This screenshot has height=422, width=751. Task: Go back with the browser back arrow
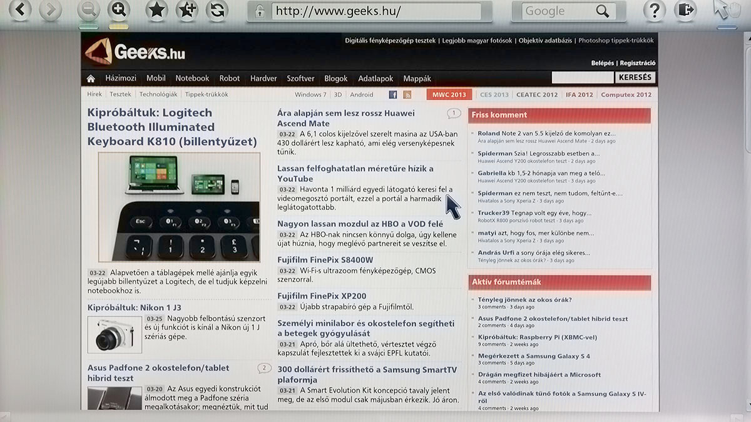coord(20,9)
